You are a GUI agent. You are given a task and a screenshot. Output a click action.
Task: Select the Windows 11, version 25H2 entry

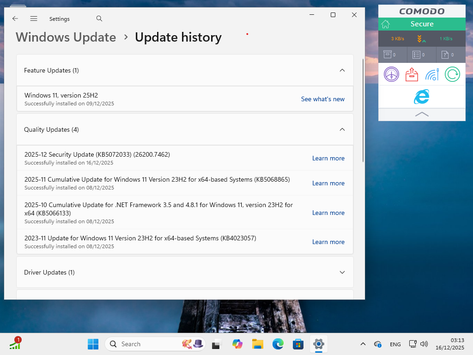coord(185,99)
